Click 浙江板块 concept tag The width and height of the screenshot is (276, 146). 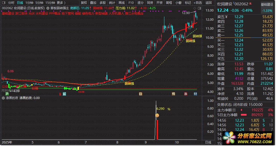[21, 14]
